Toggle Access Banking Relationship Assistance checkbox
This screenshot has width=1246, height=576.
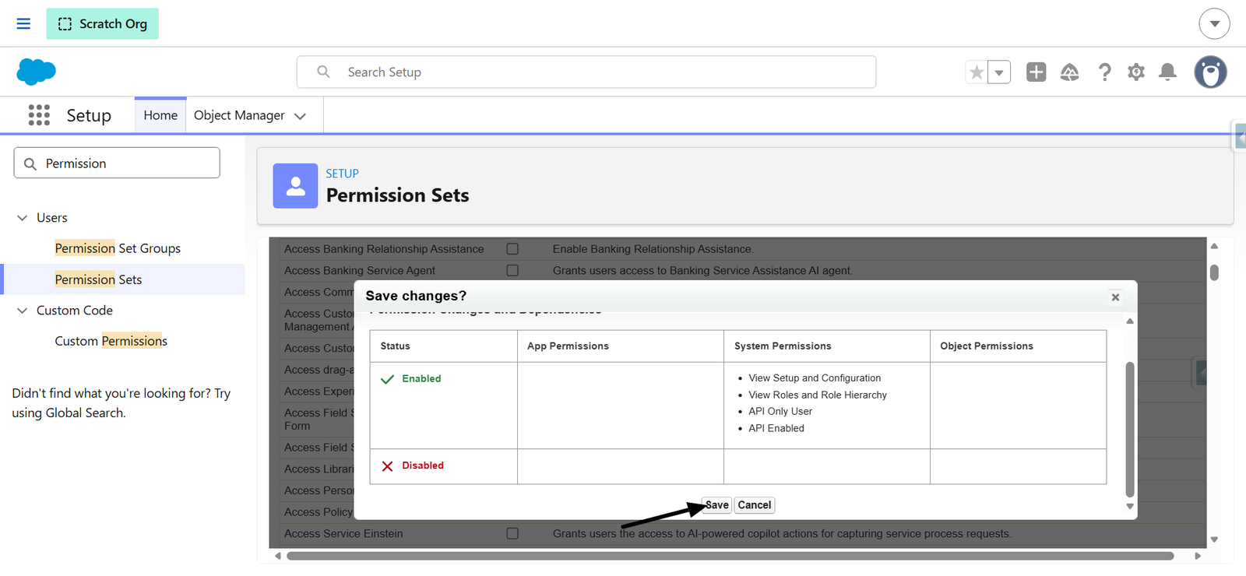(x=512, y=249)
